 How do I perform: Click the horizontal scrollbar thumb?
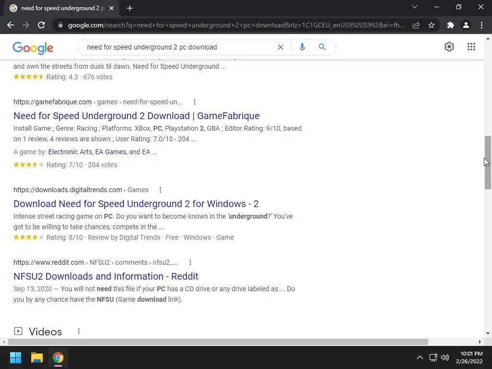pos(218,342)
